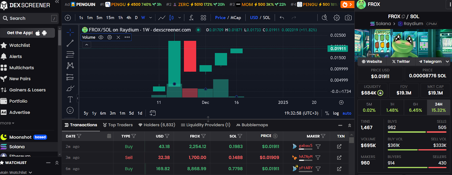Take a chart snapshot with camera icon

[348, 18]
